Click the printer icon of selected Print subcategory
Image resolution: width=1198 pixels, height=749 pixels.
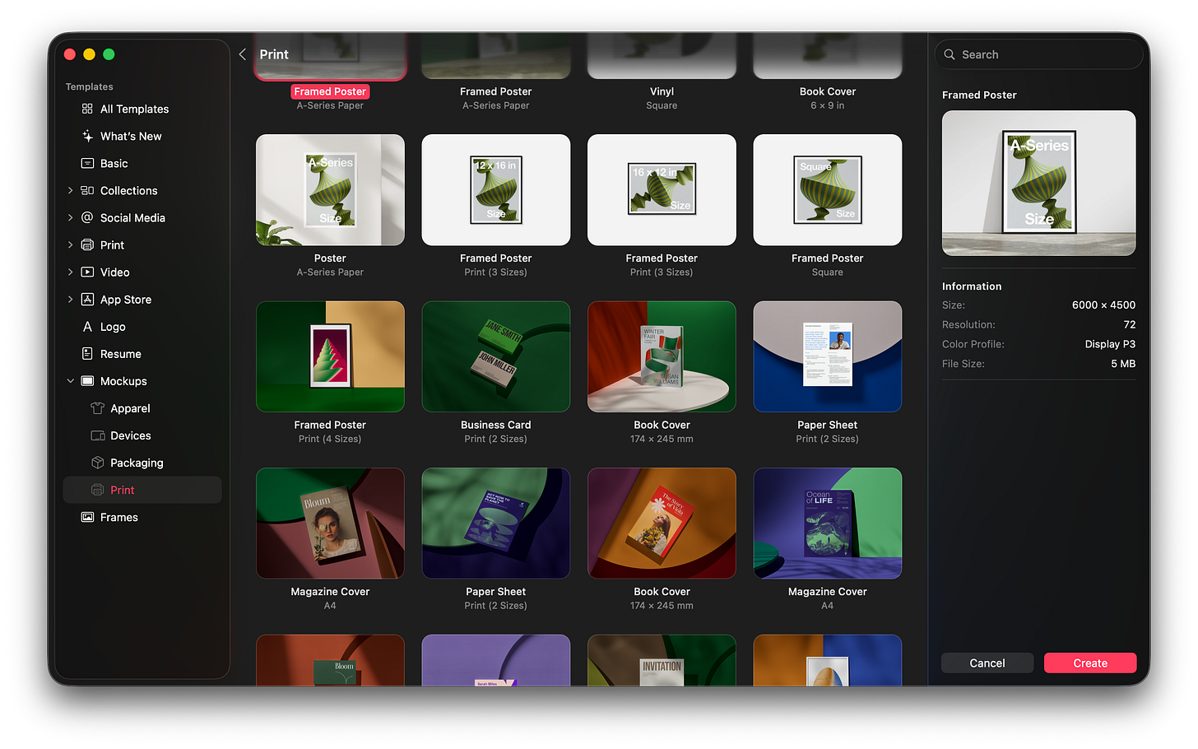point(98,490)
